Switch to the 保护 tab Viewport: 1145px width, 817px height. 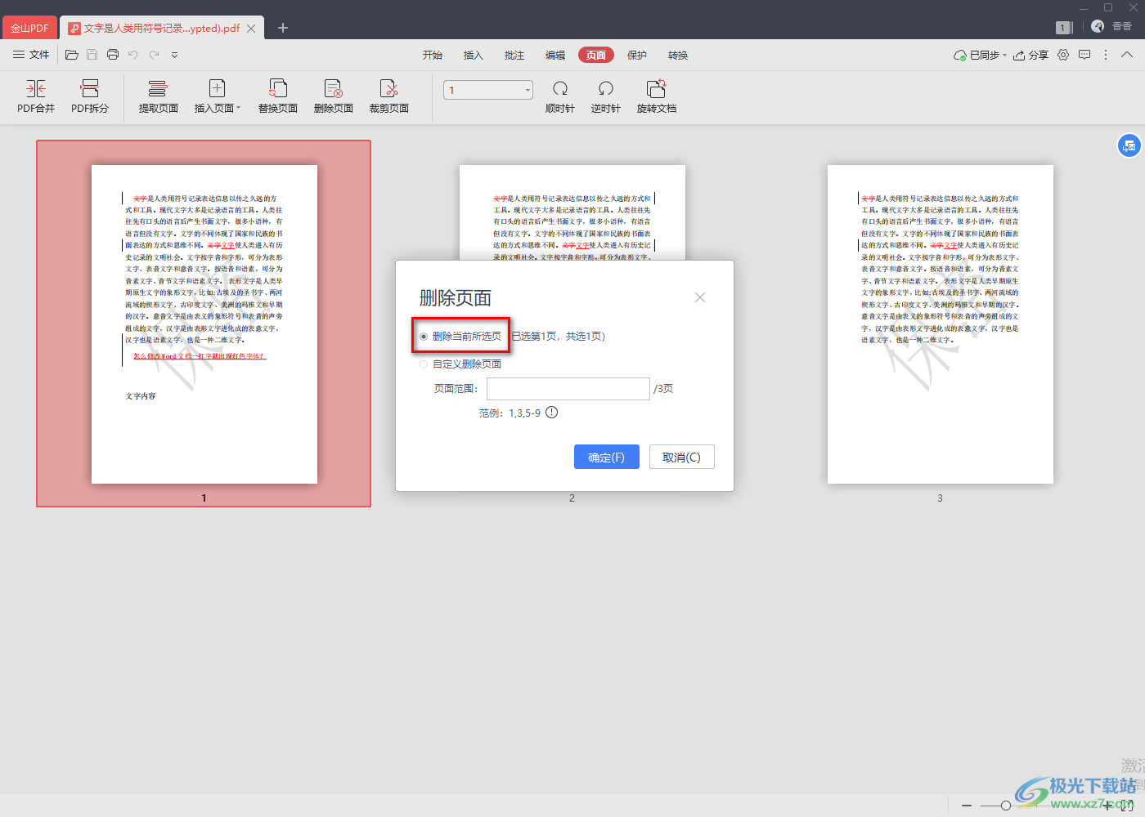(637, 55)
